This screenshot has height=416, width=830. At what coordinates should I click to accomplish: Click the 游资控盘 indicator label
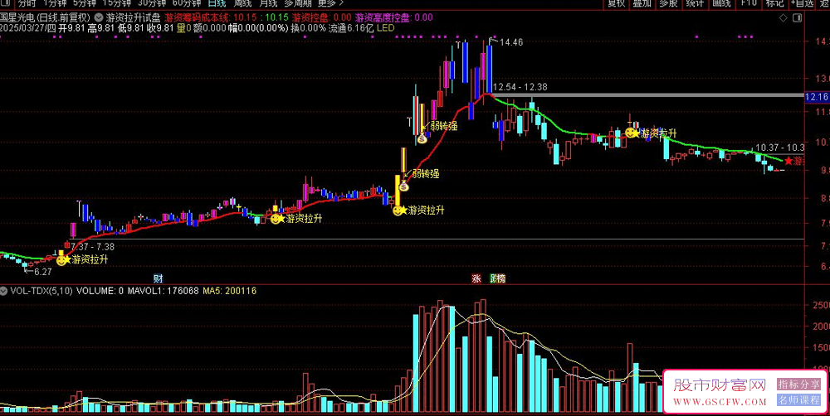point(309,17)
